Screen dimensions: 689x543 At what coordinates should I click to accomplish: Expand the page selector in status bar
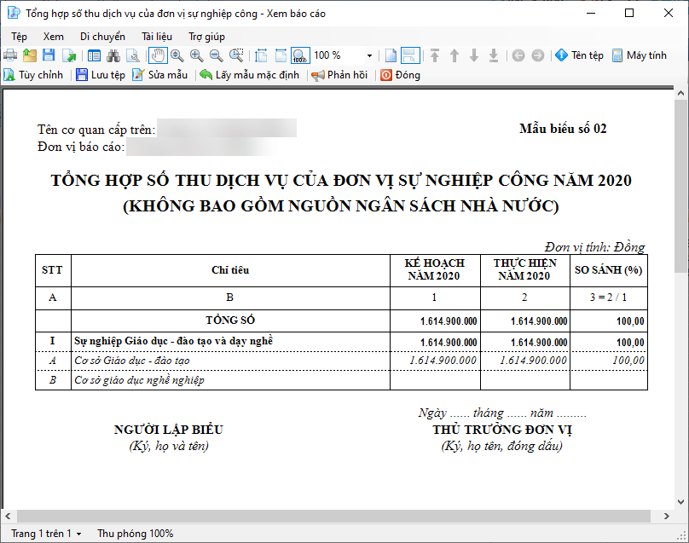(x=79, y=534)
